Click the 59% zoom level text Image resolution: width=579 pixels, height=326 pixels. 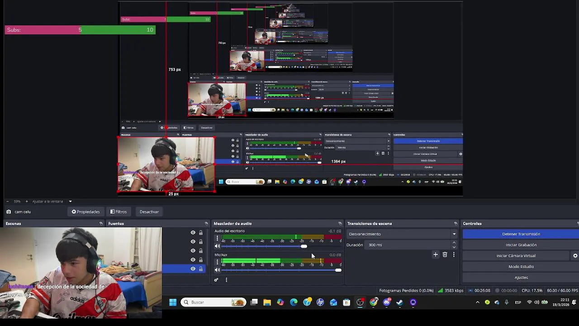[x=17, y=201]
